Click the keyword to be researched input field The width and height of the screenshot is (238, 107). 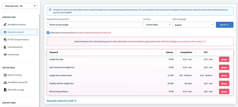pyautogui.click(x=94, y=25)
